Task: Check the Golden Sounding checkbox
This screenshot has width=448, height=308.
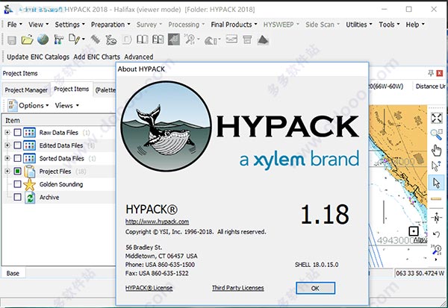Action: [17, 184]
